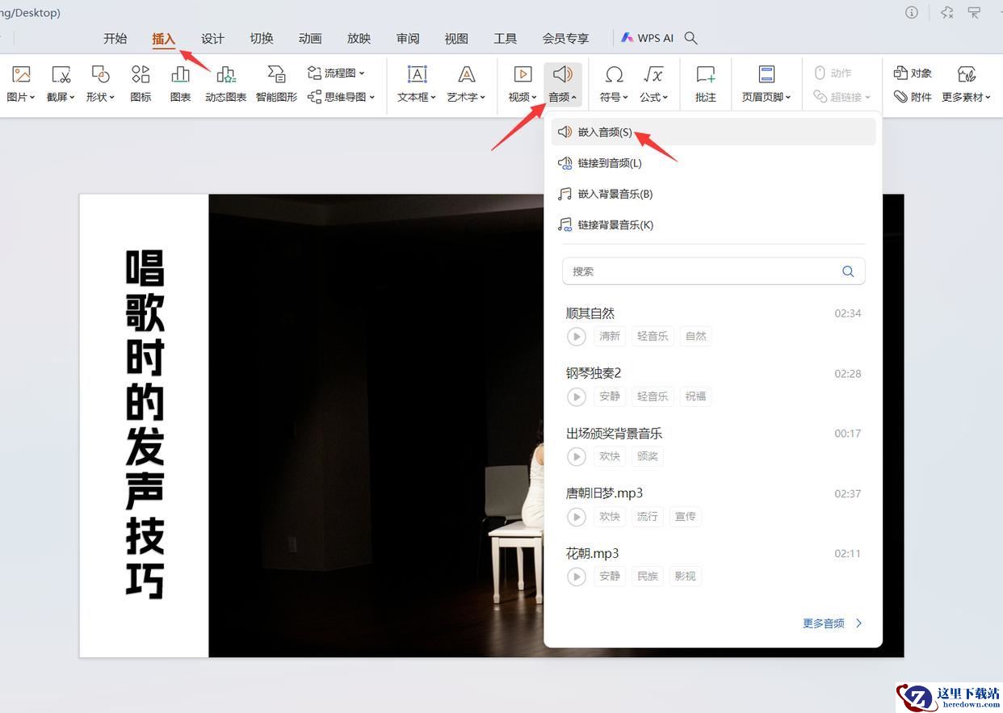The height and width of the screenshot is (713, 1003).
Task: Open the 符号 dropdown arrow
Action: pyautogui.click(x=625, y=98)
